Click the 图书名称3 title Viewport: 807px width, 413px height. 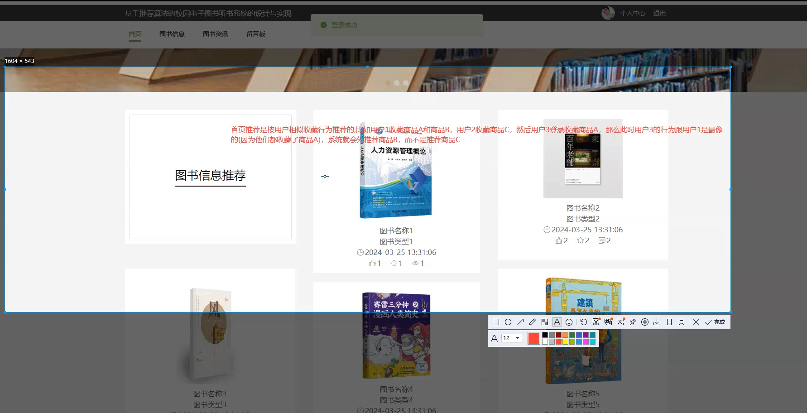(210, 394)
